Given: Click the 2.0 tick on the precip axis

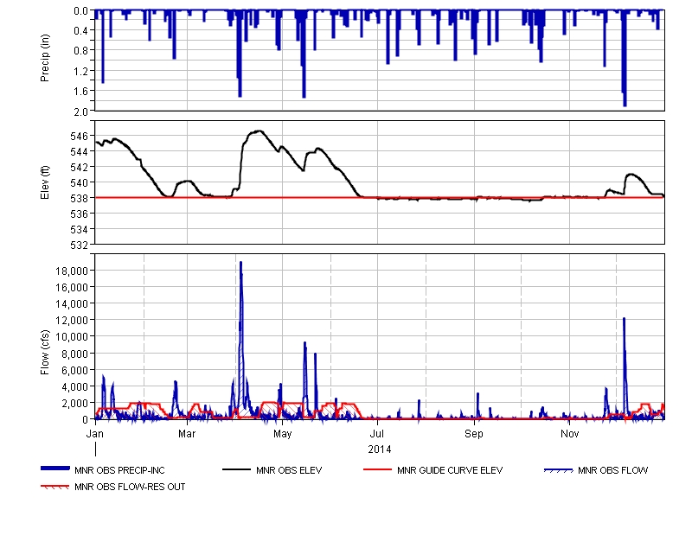Looking at the screenshot, I should (80, 112).
